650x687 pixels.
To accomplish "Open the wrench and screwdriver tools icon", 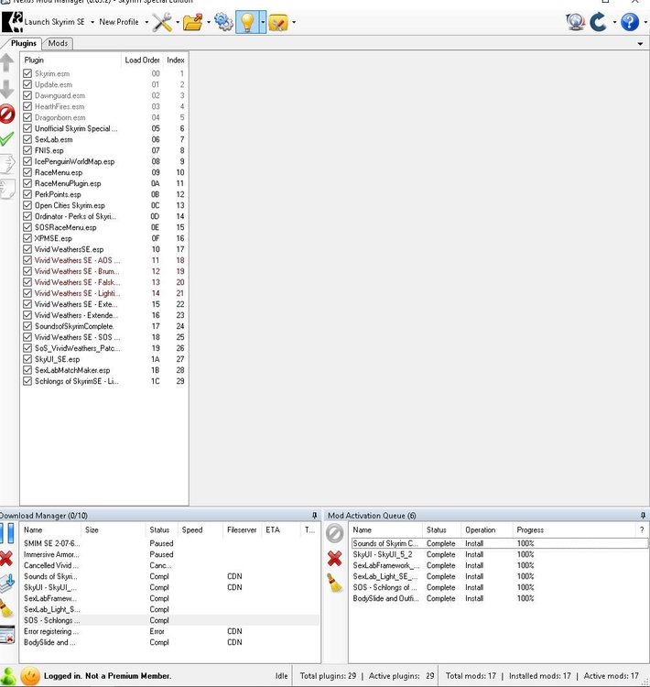I will coord(162,22).
